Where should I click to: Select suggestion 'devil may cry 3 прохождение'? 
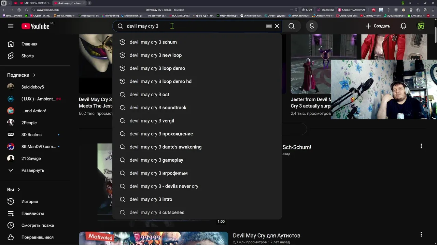tap(197, 134)
